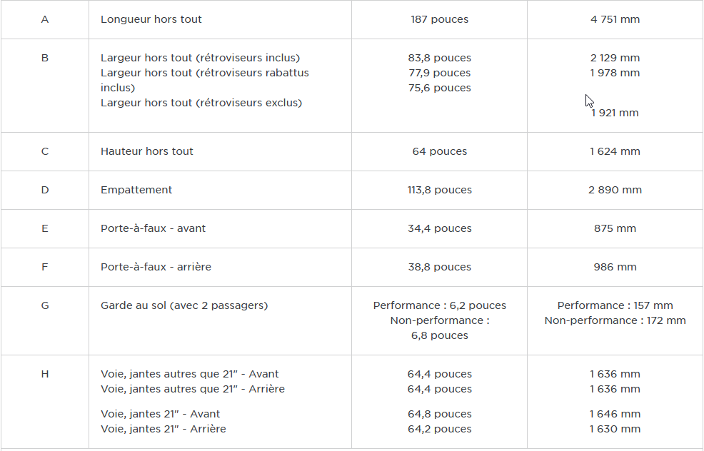Click the '38,8 pouces' rear overhang value
This screenshot has width=704, height=451.
(440, 267)
